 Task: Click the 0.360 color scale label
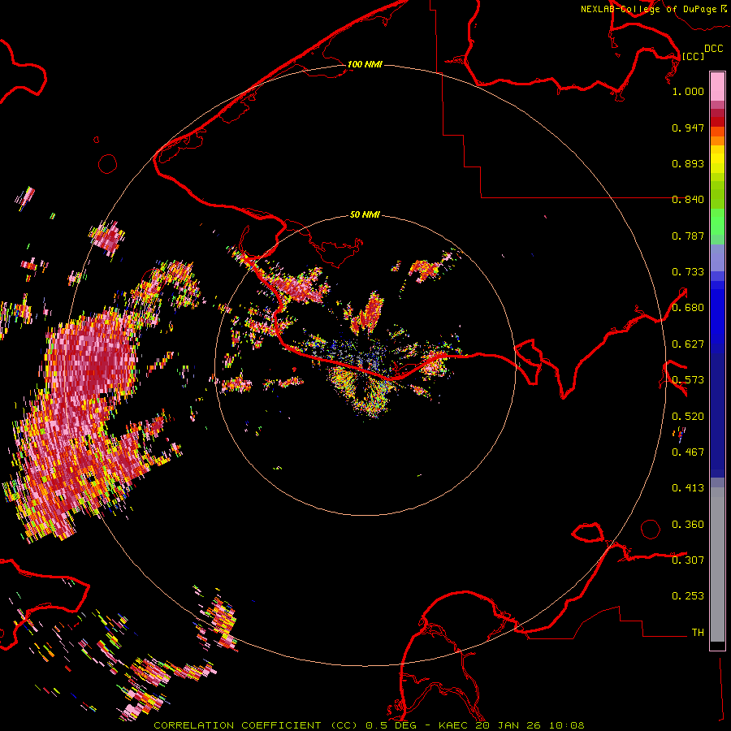point(688,525)
